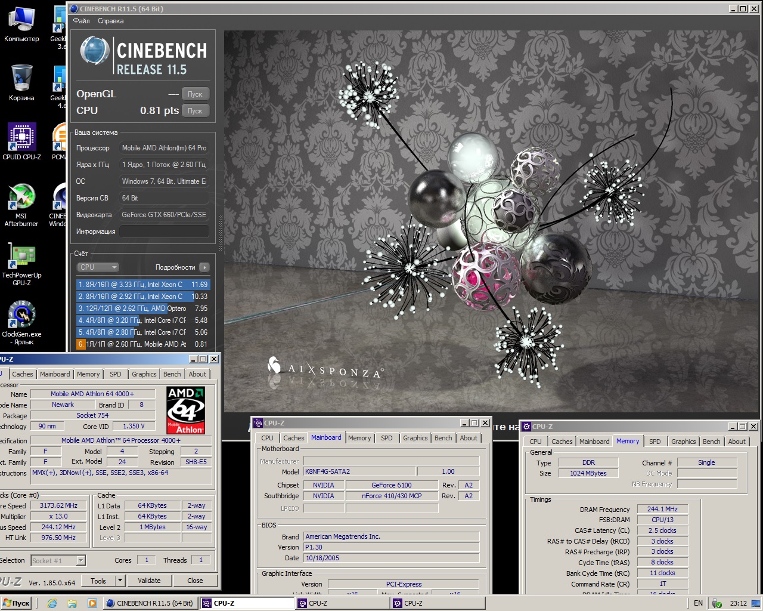Open the Файл menu in Cinebench
Viewport: 763px width, 611px height.
click(81, 21)
